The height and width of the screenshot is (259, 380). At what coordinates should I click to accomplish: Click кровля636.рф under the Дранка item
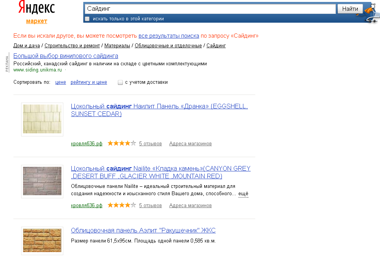click(86, 144)
